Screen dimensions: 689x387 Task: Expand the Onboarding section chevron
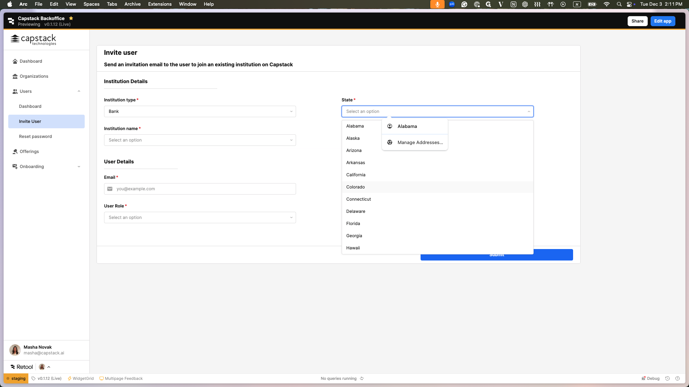79,167
